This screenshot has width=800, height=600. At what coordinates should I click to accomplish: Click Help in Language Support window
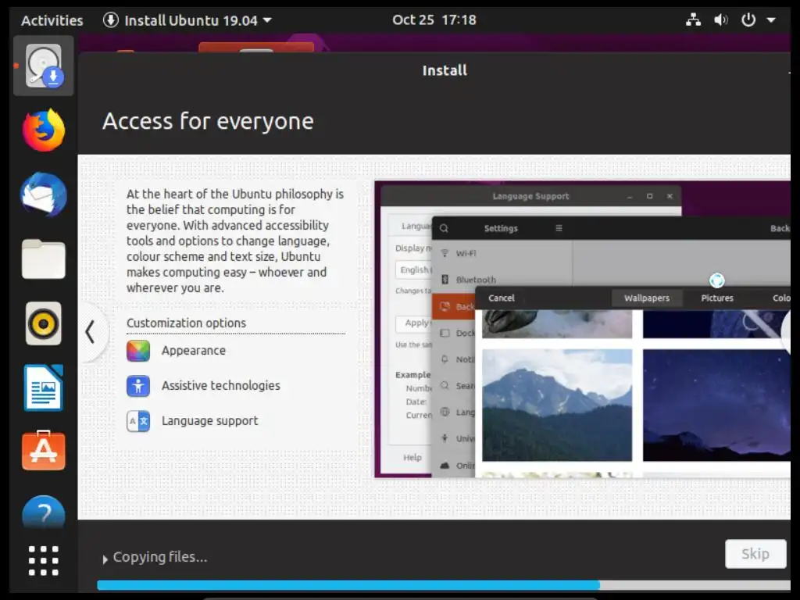(412, 458)
